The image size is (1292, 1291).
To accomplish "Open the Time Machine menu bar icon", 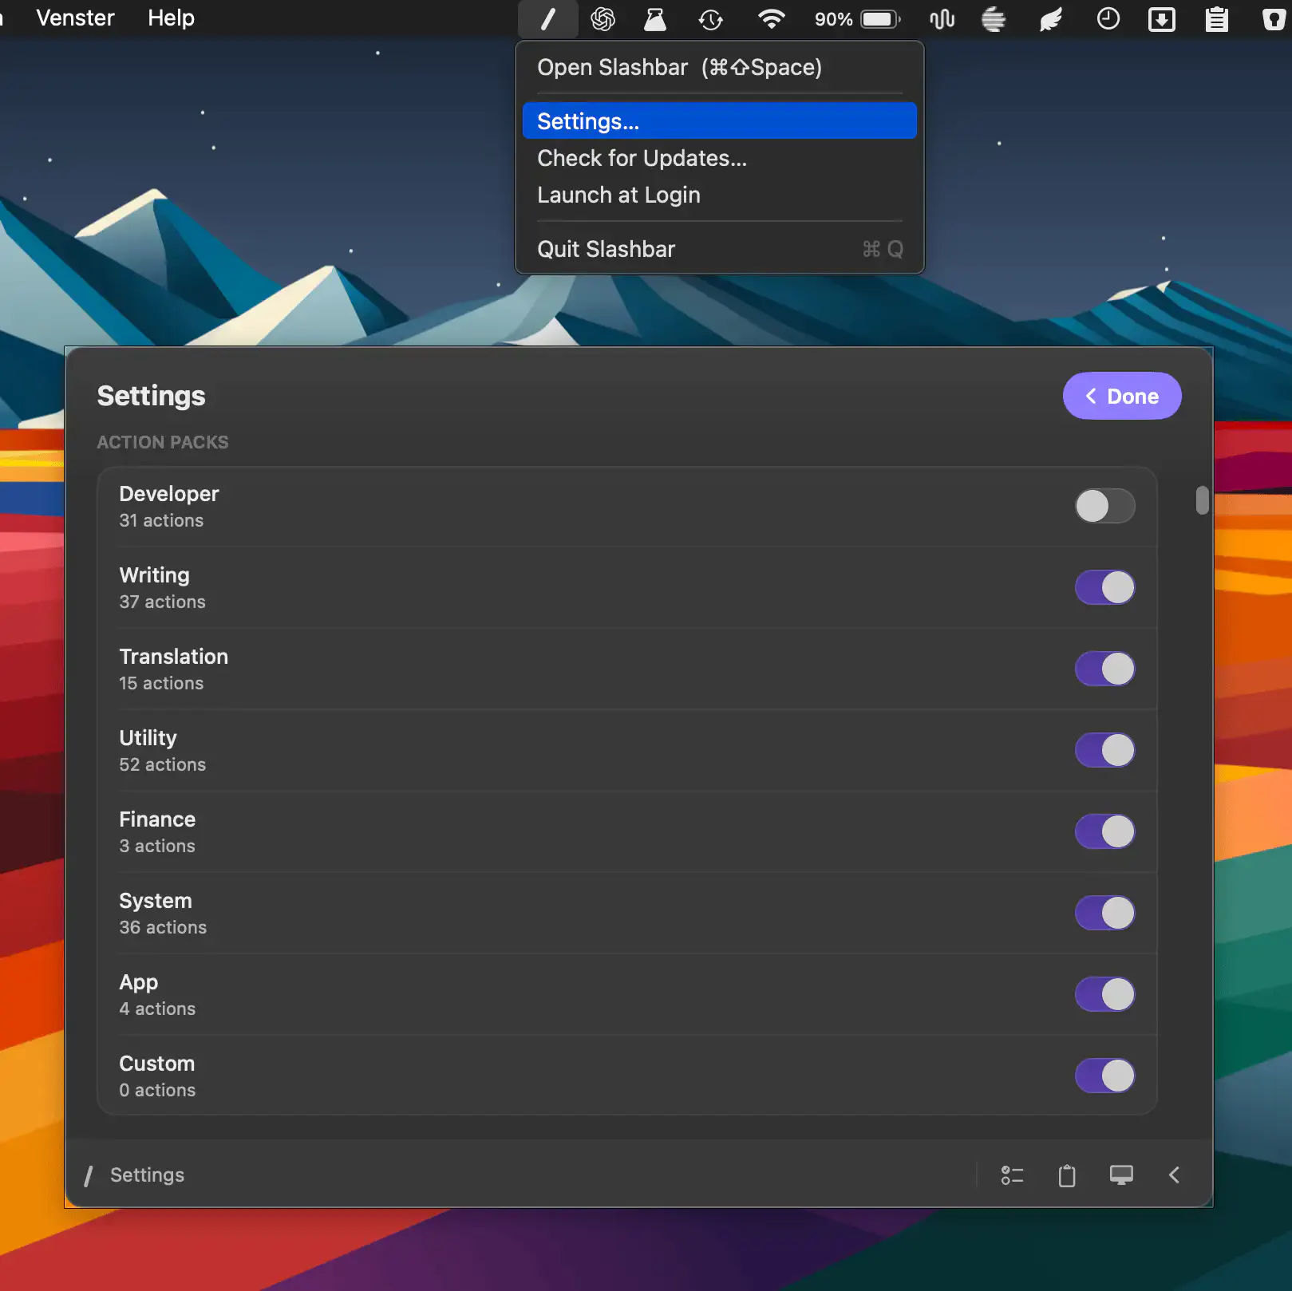I will pos(710,19).
